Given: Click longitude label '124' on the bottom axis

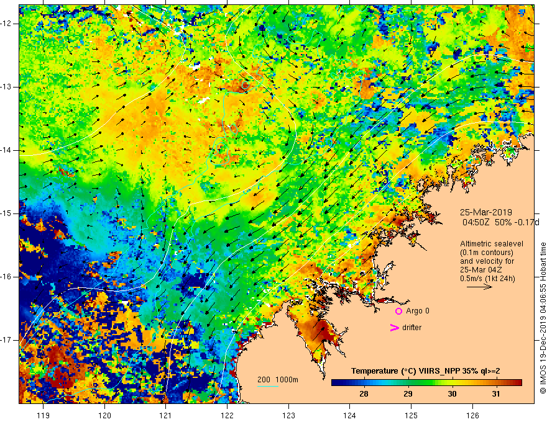Looking at the screenshot, I should click(349, 415).
